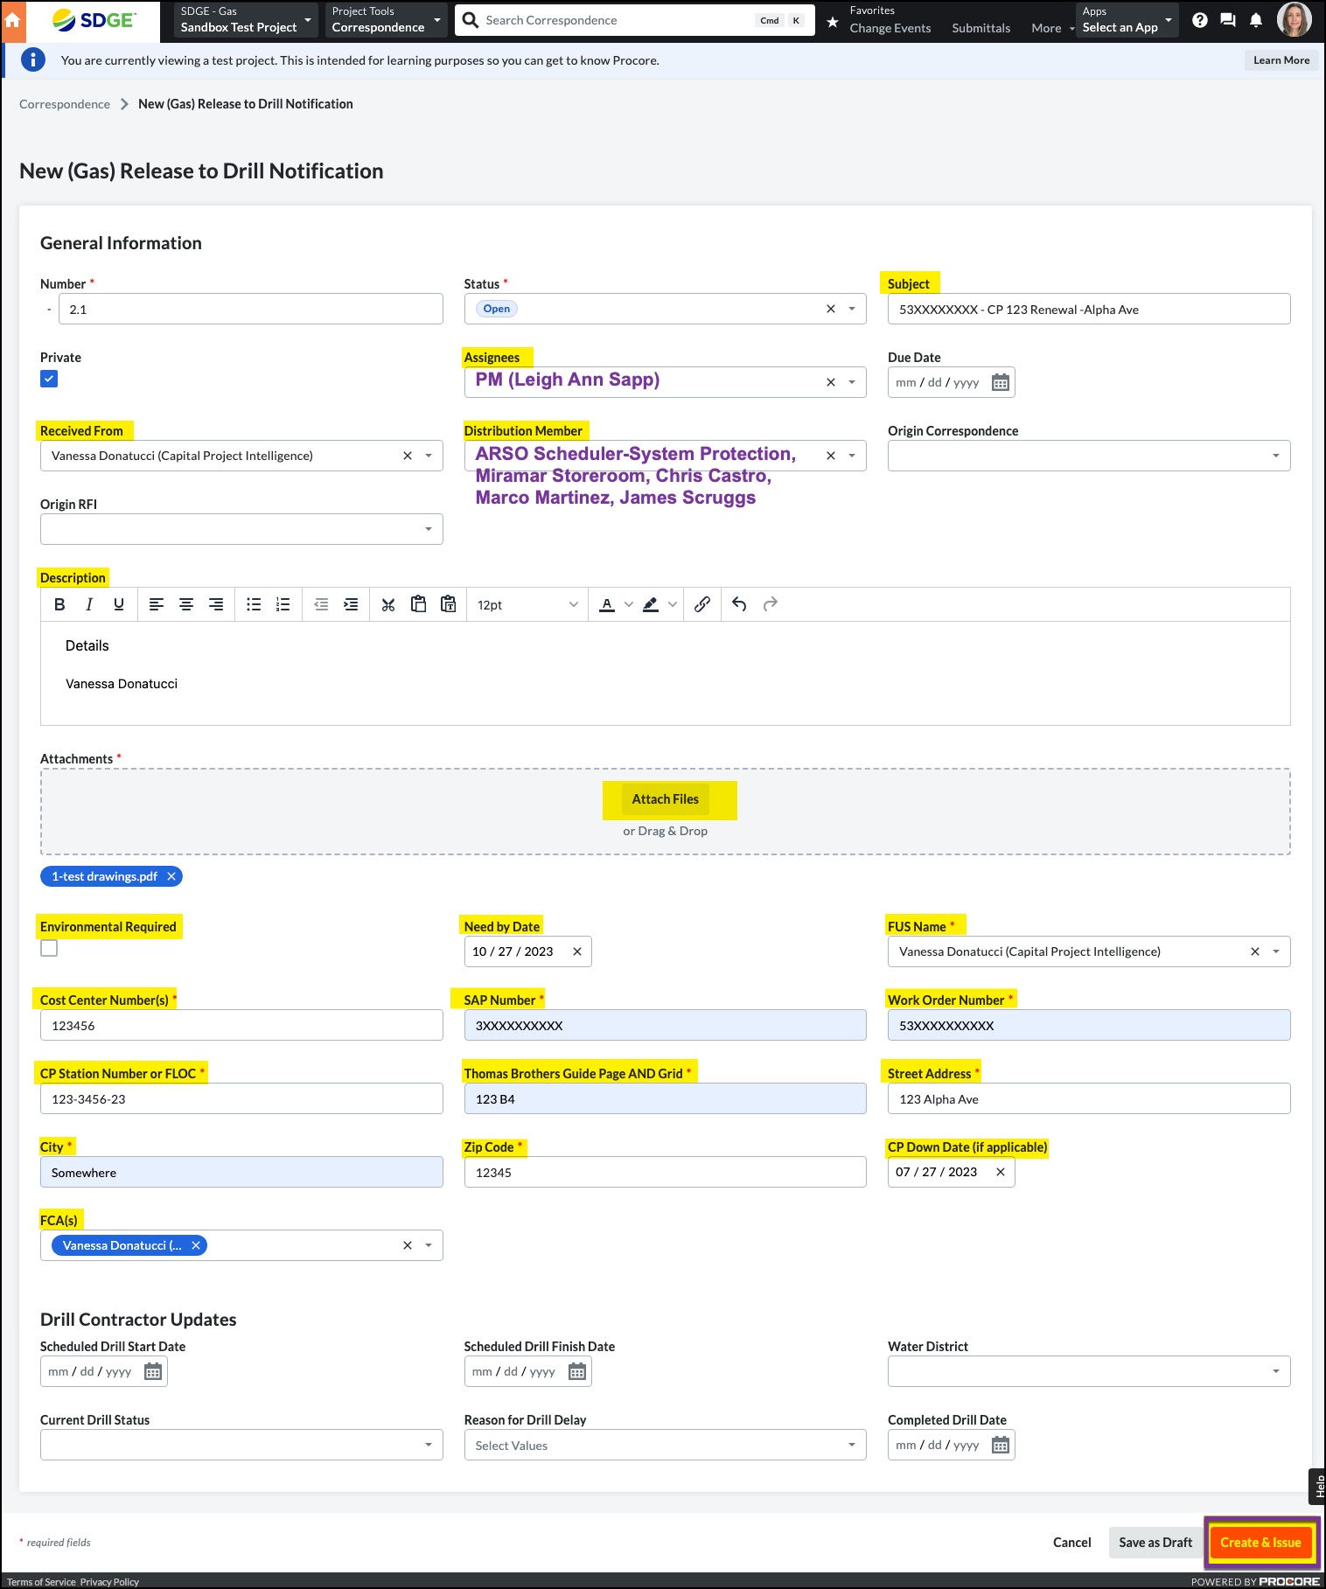Uncheck the Private checkbox
Viewport: 1326px width, 1589px height.
coord(49,379)
